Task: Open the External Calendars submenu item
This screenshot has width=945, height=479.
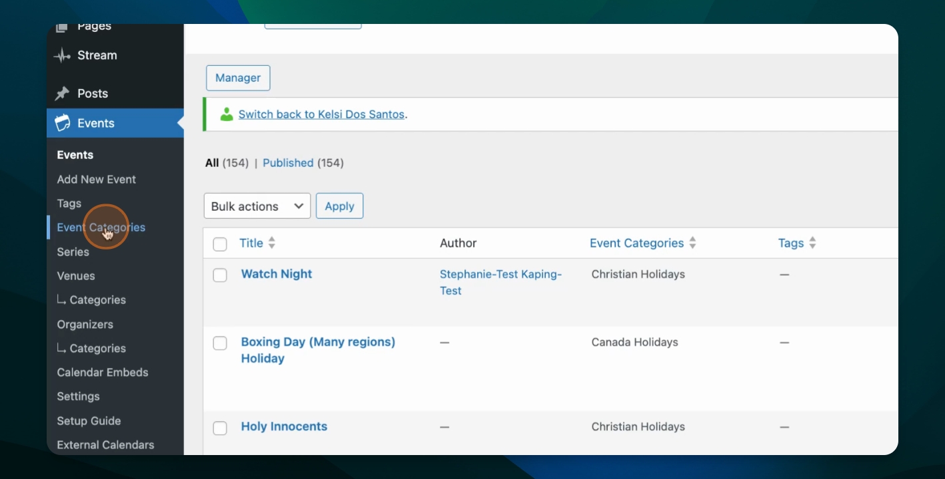Action: coord(106,445)
